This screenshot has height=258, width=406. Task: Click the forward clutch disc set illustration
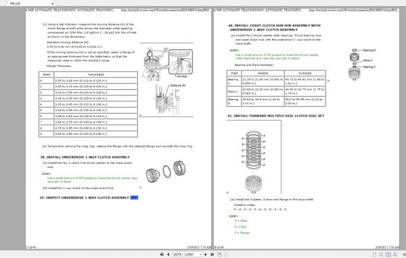point(254,162)
